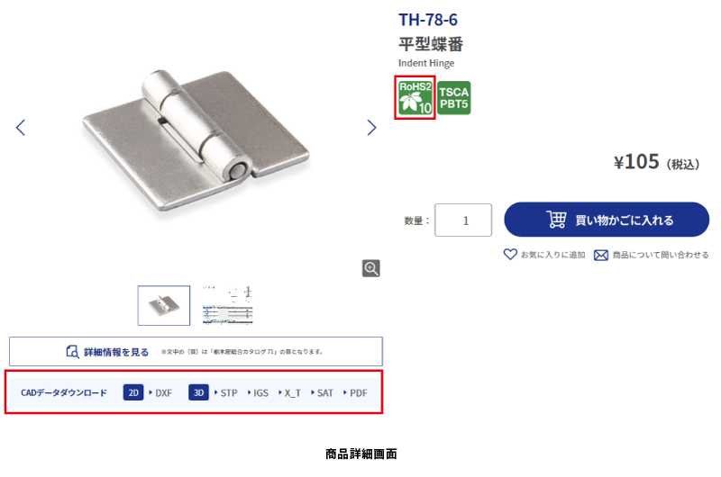Show next product image with right arrow
721x477 pixels.
coord(371,127)
